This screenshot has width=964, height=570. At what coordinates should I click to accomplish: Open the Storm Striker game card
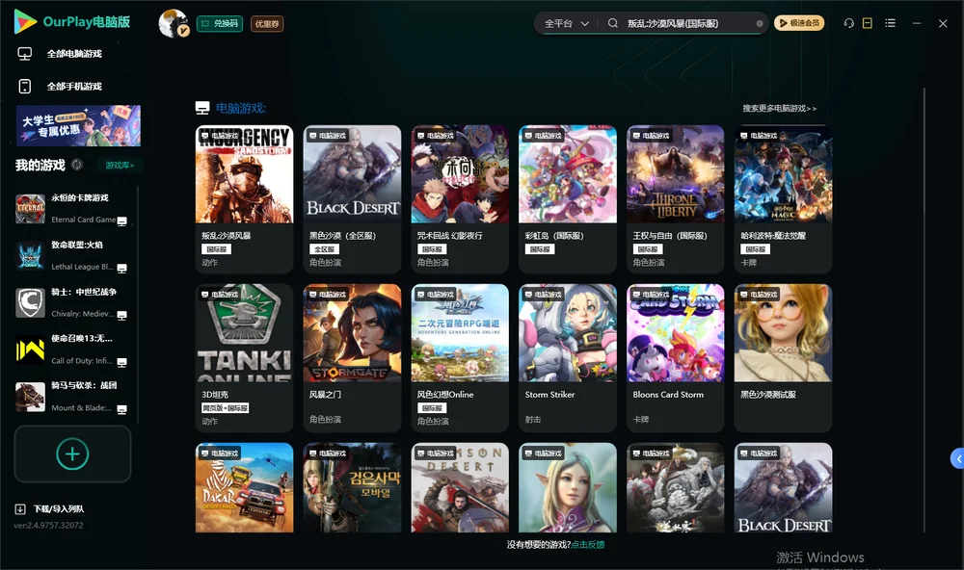pos(568,358)
